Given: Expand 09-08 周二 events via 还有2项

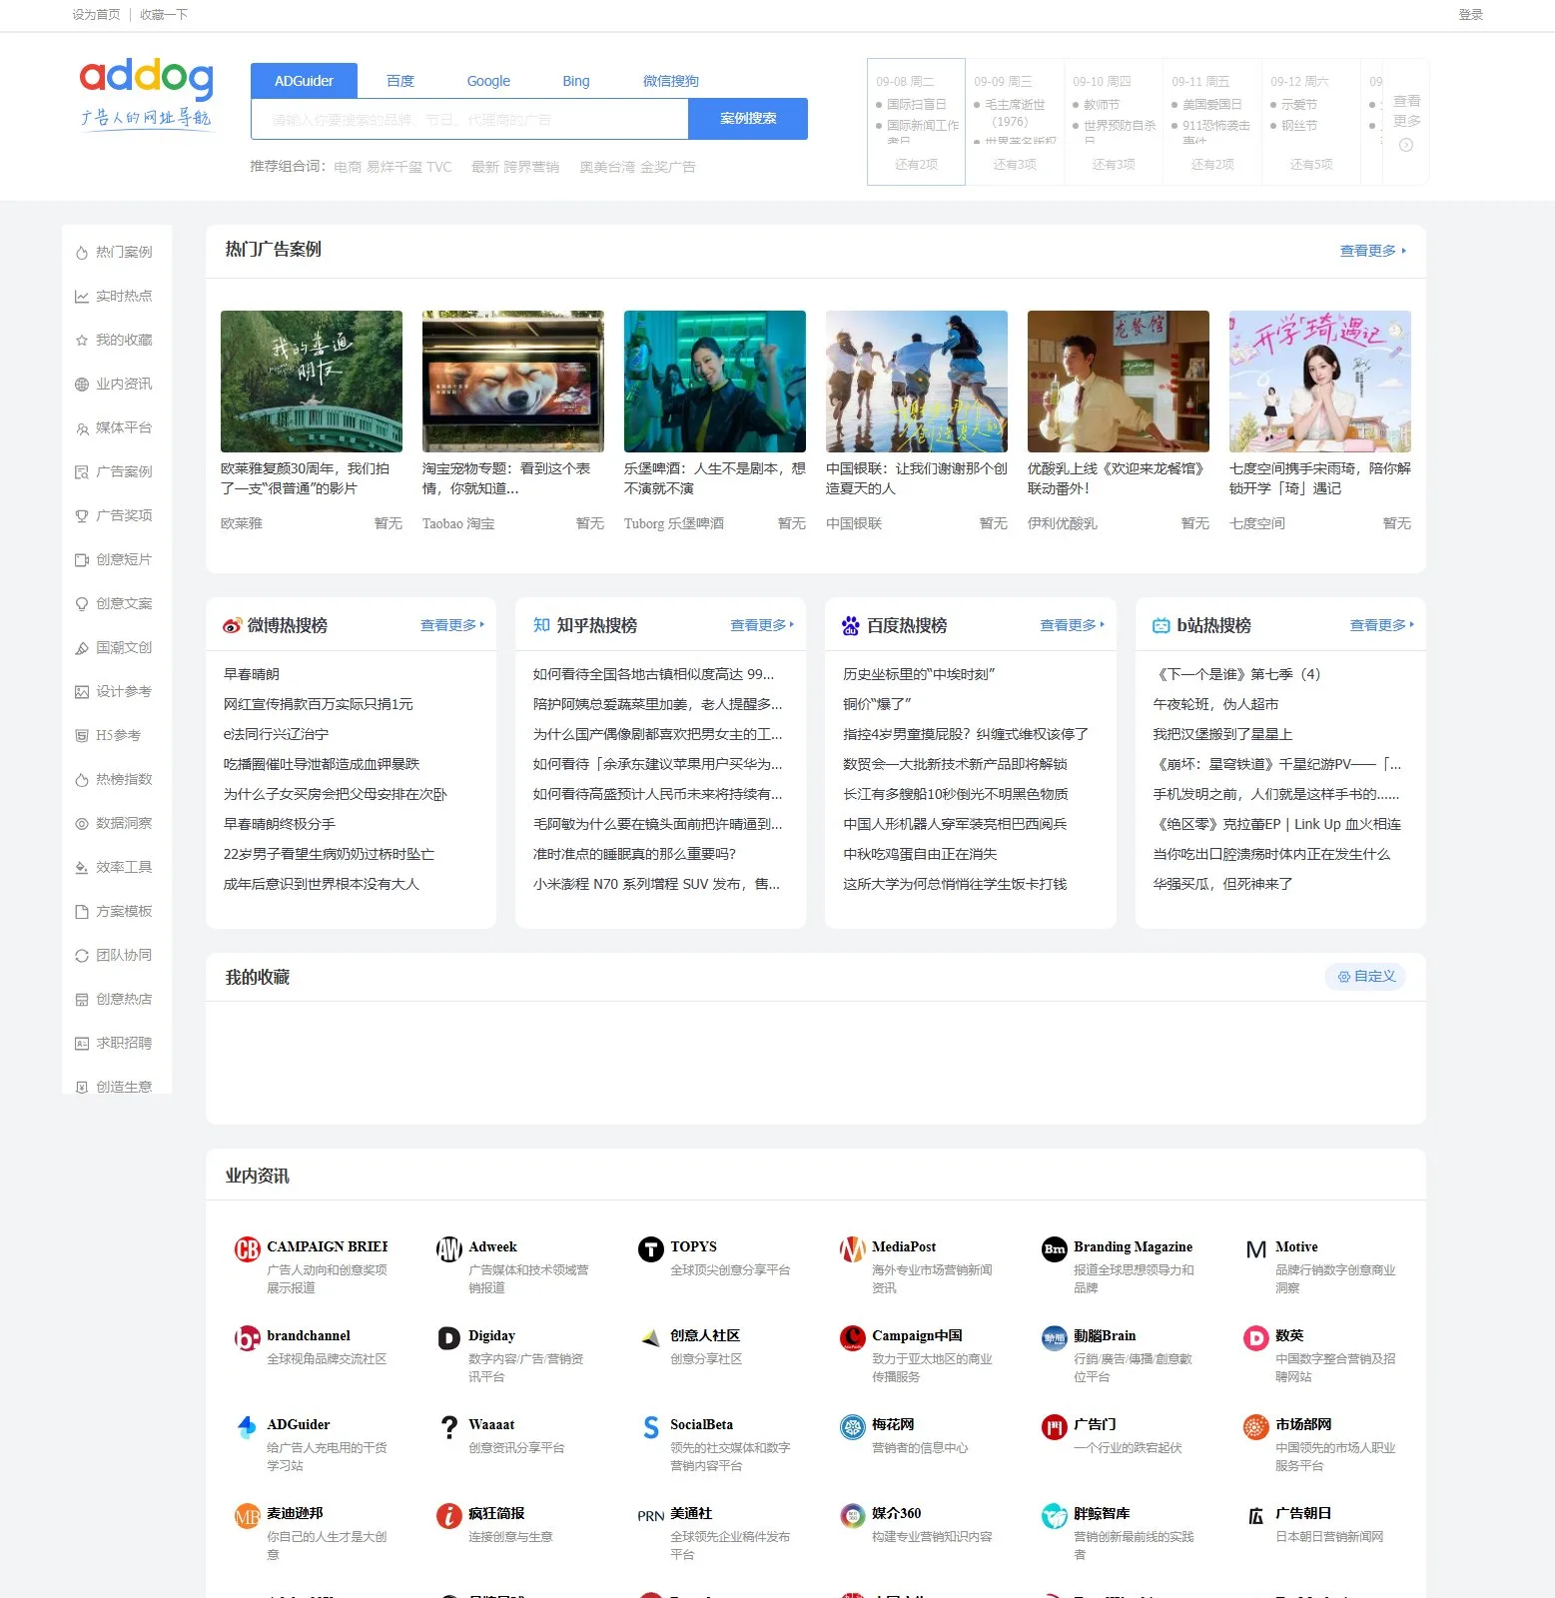Looking at the screenshot, I should point(917,165).
